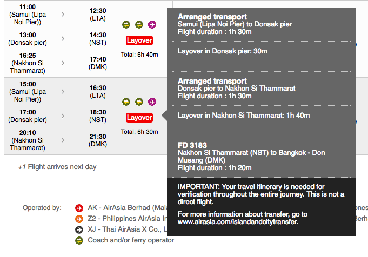Image resolution: width=368 pixels, height=257 pixels.
Task: Click the orange Z2 Philippines AirAsia legend icon
Action: pyautogui.click(x=79, y=219)
